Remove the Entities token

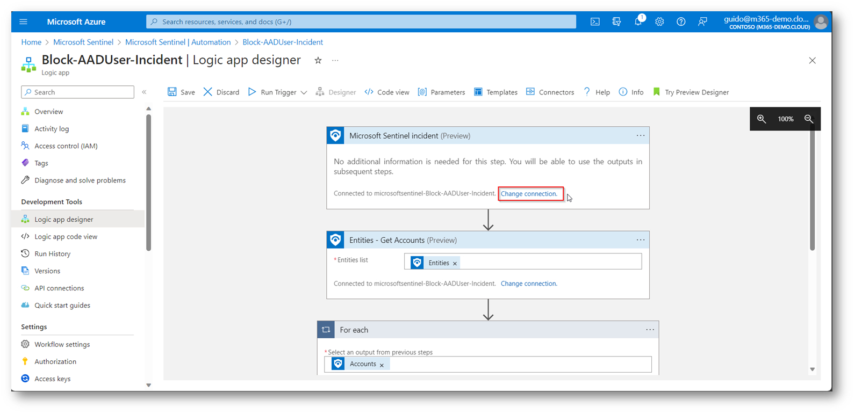click(x=455, y=263)
